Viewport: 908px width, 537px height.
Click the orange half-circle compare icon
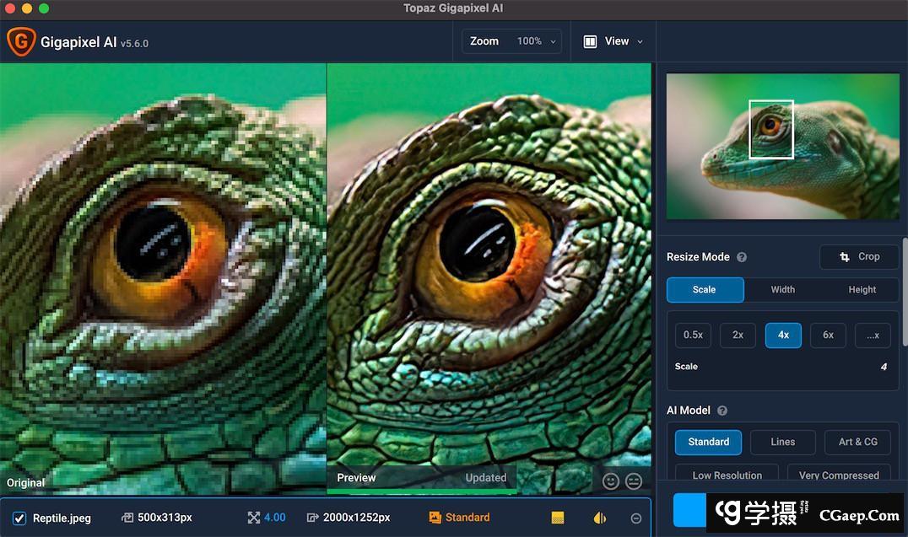point(600,518)
